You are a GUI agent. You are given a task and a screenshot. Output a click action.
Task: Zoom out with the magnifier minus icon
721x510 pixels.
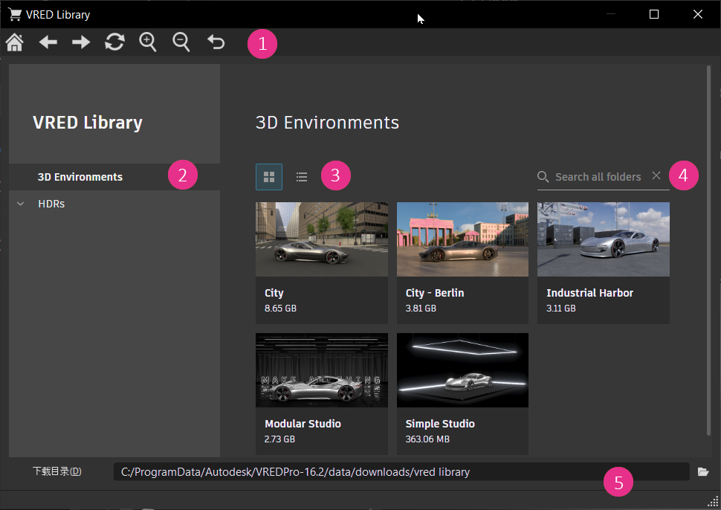(181, 42)
